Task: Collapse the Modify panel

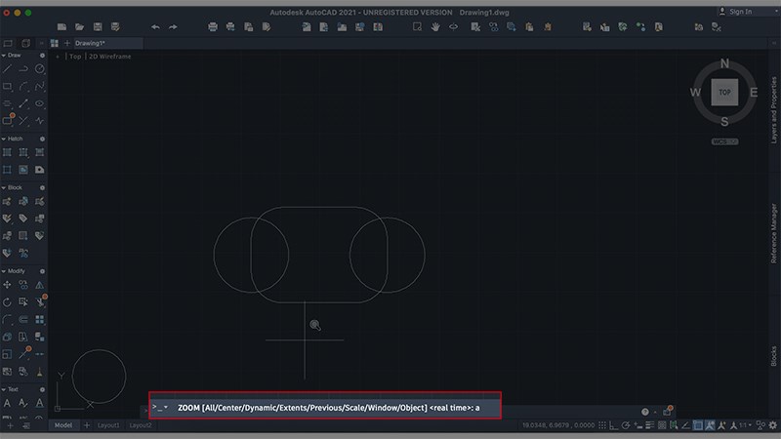Action: pyautogui.click(x=4, y=271)
